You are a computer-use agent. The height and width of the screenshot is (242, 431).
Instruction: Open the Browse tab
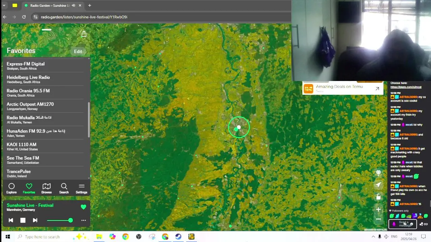[x=46, y=189]
